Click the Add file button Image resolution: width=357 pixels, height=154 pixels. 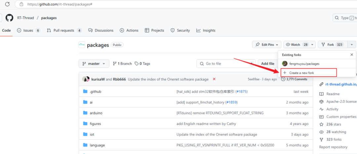coord(268,64)
